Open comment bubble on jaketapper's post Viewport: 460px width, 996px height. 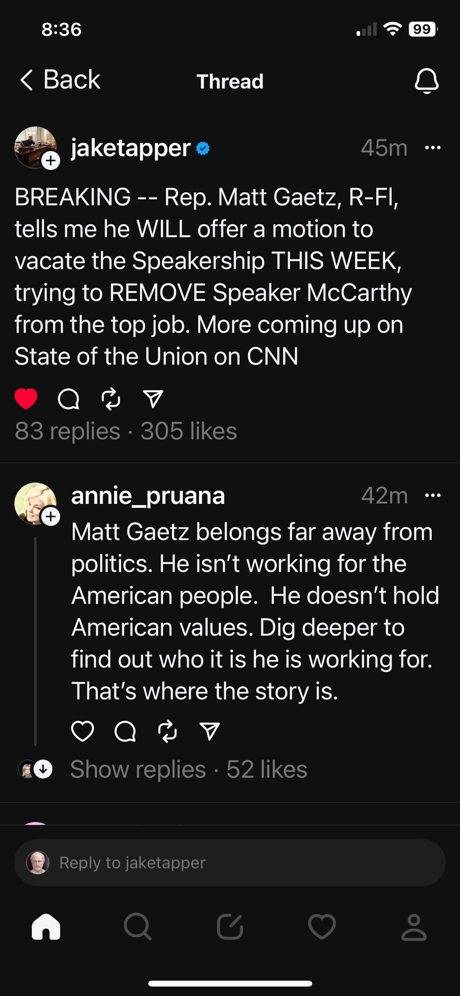click(68, 399)
